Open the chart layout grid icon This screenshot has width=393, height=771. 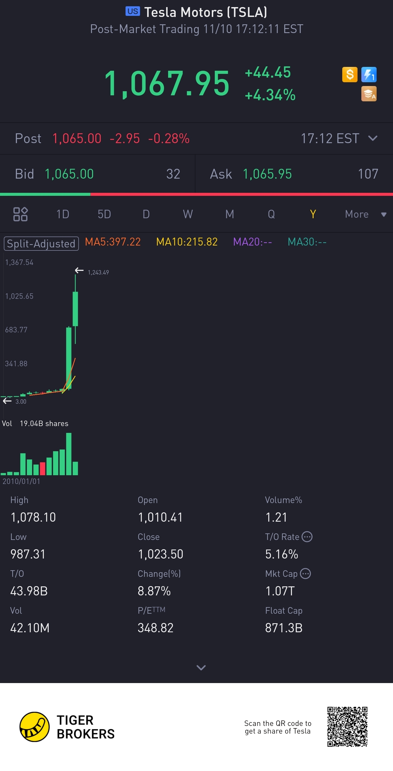20,214
